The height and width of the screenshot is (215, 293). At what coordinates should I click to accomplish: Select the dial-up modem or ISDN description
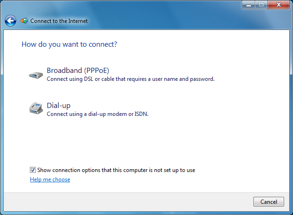pyautogui.click(x=98, y=114)
